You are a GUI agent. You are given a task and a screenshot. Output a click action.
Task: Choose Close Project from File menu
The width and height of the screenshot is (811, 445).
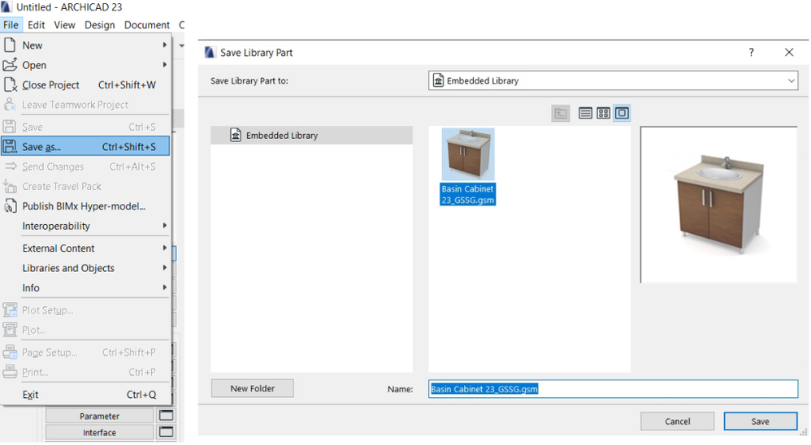(86, 84)
